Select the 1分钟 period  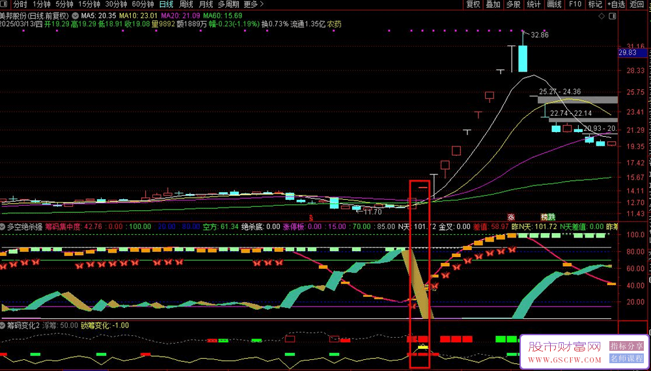point(41,5)
